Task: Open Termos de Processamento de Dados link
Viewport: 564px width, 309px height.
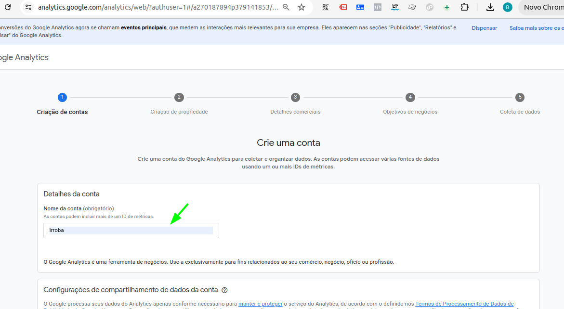Action: [x=464, y=304]
